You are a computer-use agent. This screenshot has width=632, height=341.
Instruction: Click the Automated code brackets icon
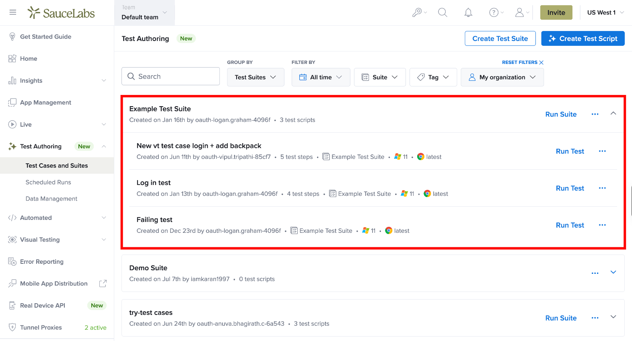(12, 218)
